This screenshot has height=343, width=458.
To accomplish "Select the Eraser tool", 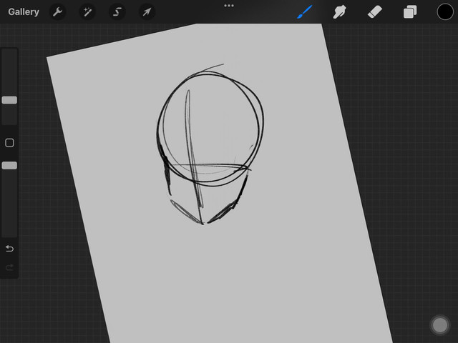I will 375,12.
